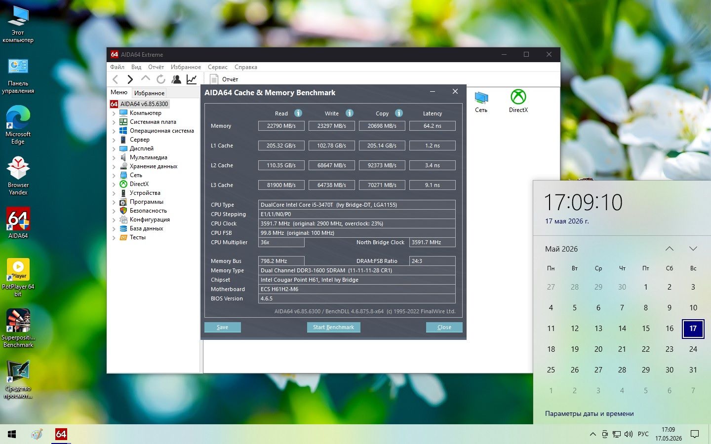Show hidden system tray icons chevron
This screenshot has height=444, width=711.
(592, 434)
